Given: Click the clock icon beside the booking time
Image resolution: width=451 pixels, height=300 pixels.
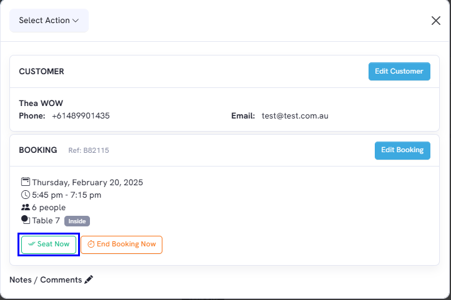Looking at the screenshot, I should coord(26,195).
